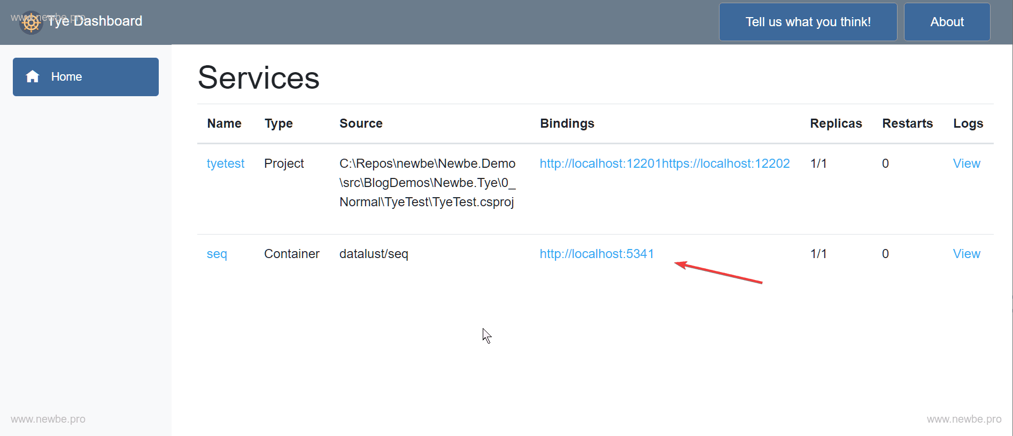1013x436 pixels.
Task: Click the datalust/seq source cell
Action: pos(374,254)
